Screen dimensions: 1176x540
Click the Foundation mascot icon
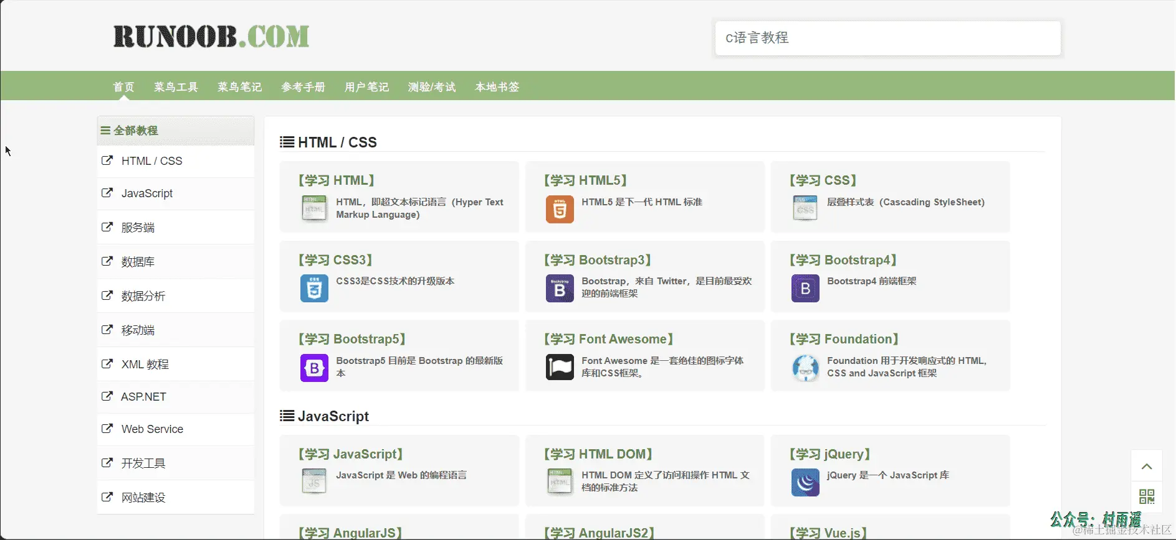(x=805, y=368)
